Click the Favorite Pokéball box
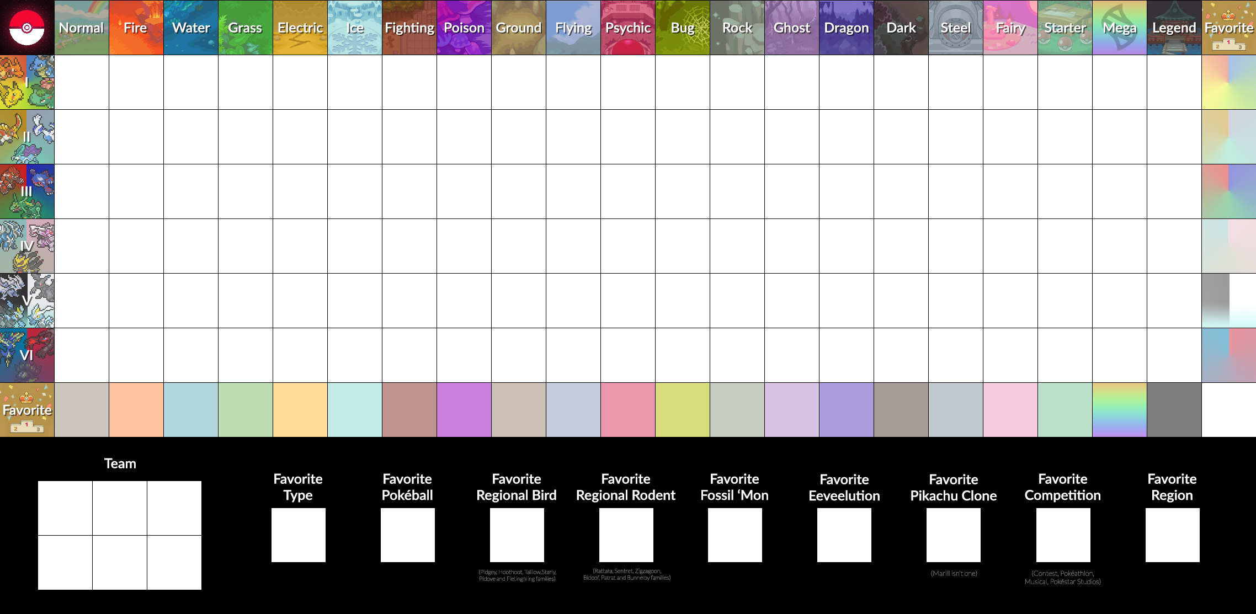Viewport: 1256px width, 614px height. pyautogui.click(x=408, y=535)
